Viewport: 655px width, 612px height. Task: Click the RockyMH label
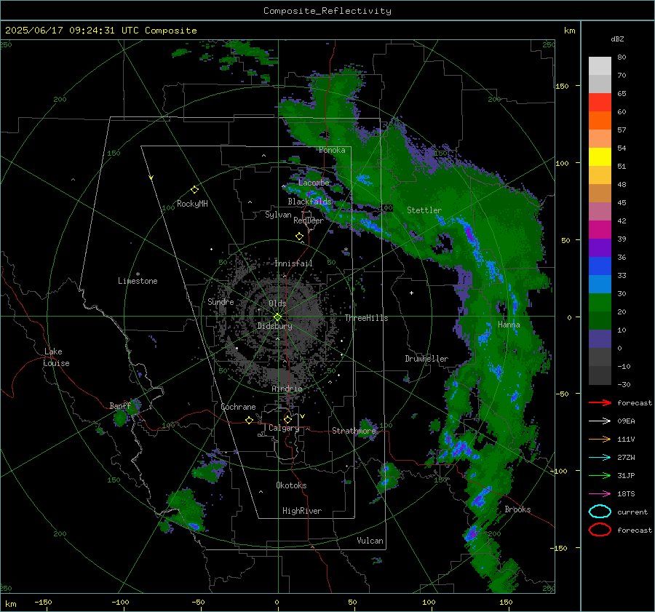click(x=192, y=204)
